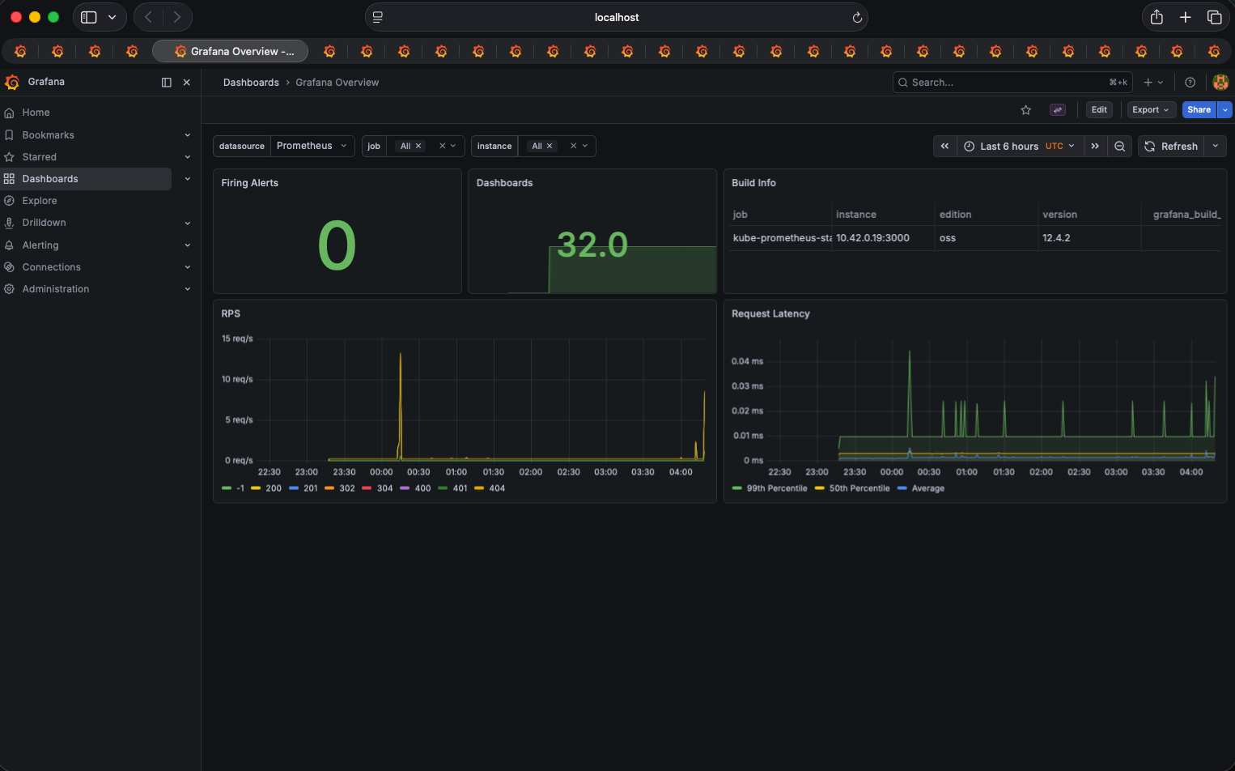Open the instance variable dropdown chevron

(x=585, y=146)
